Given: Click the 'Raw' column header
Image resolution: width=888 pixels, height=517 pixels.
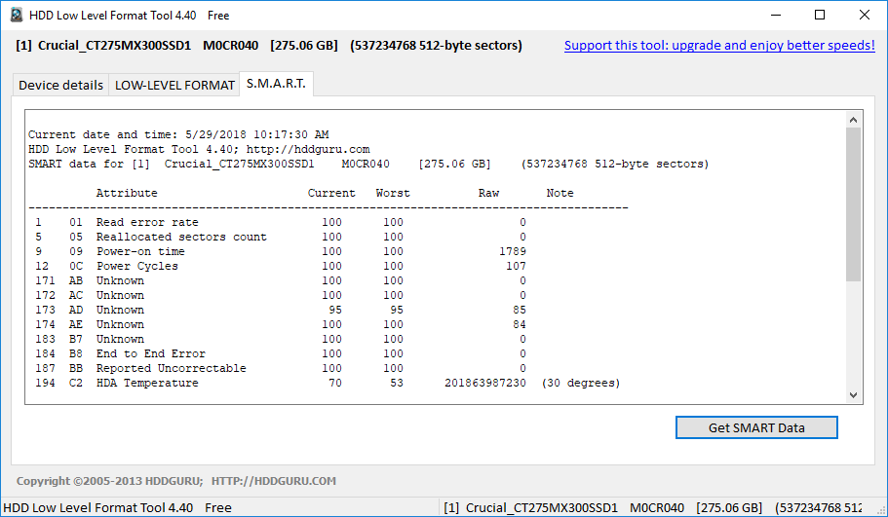Looking at the screenshot, I should [x=488, y=193].
